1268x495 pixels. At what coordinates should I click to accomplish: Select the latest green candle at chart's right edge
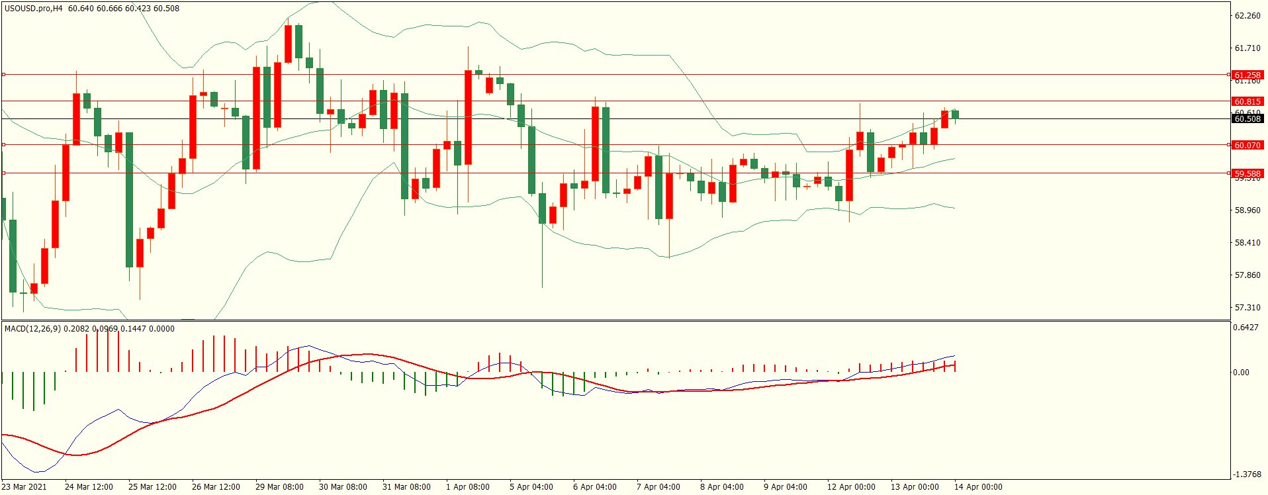click(955, 114)
